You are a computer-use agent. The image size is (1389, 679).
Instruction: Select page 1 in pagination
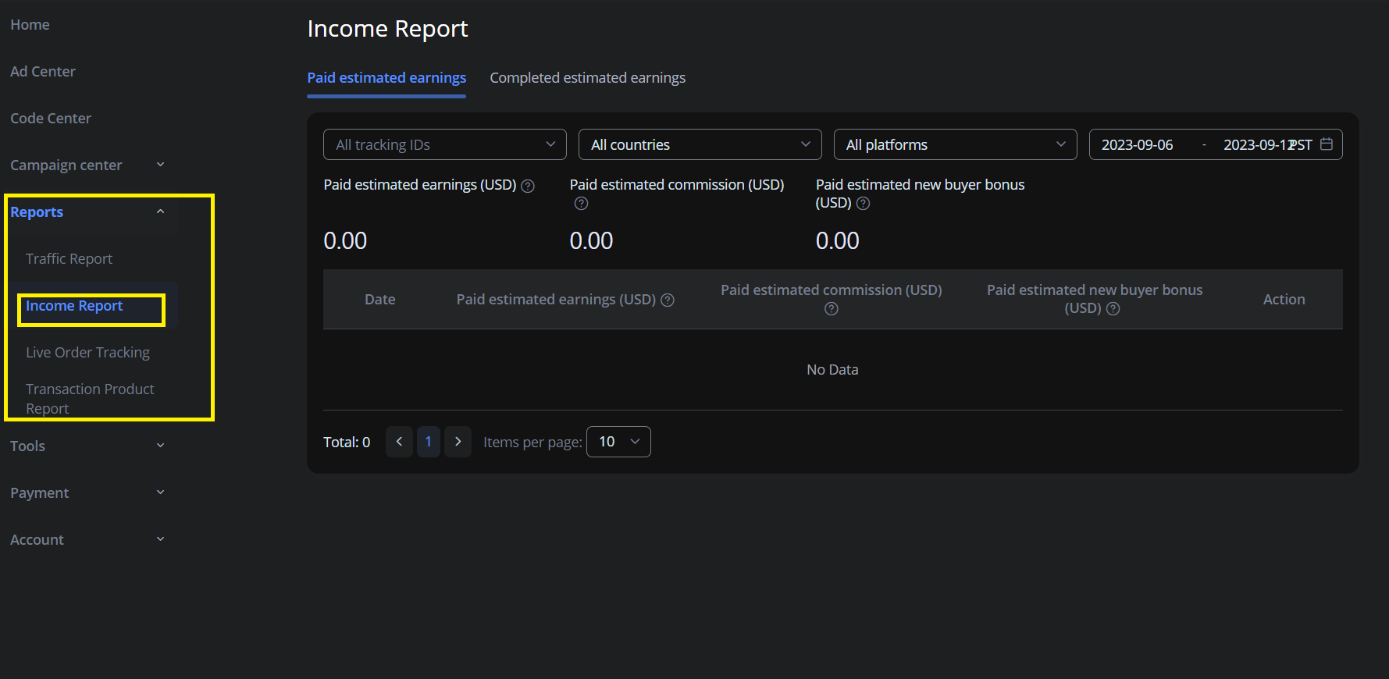pos(429,442)
